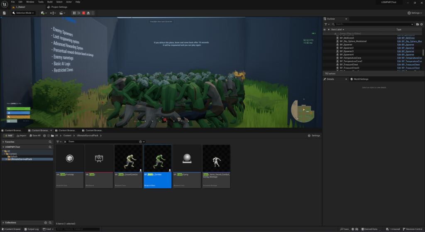Clear the Content Browser search text
The height and width of the screenshot is (232, 425).
[65, 142]
